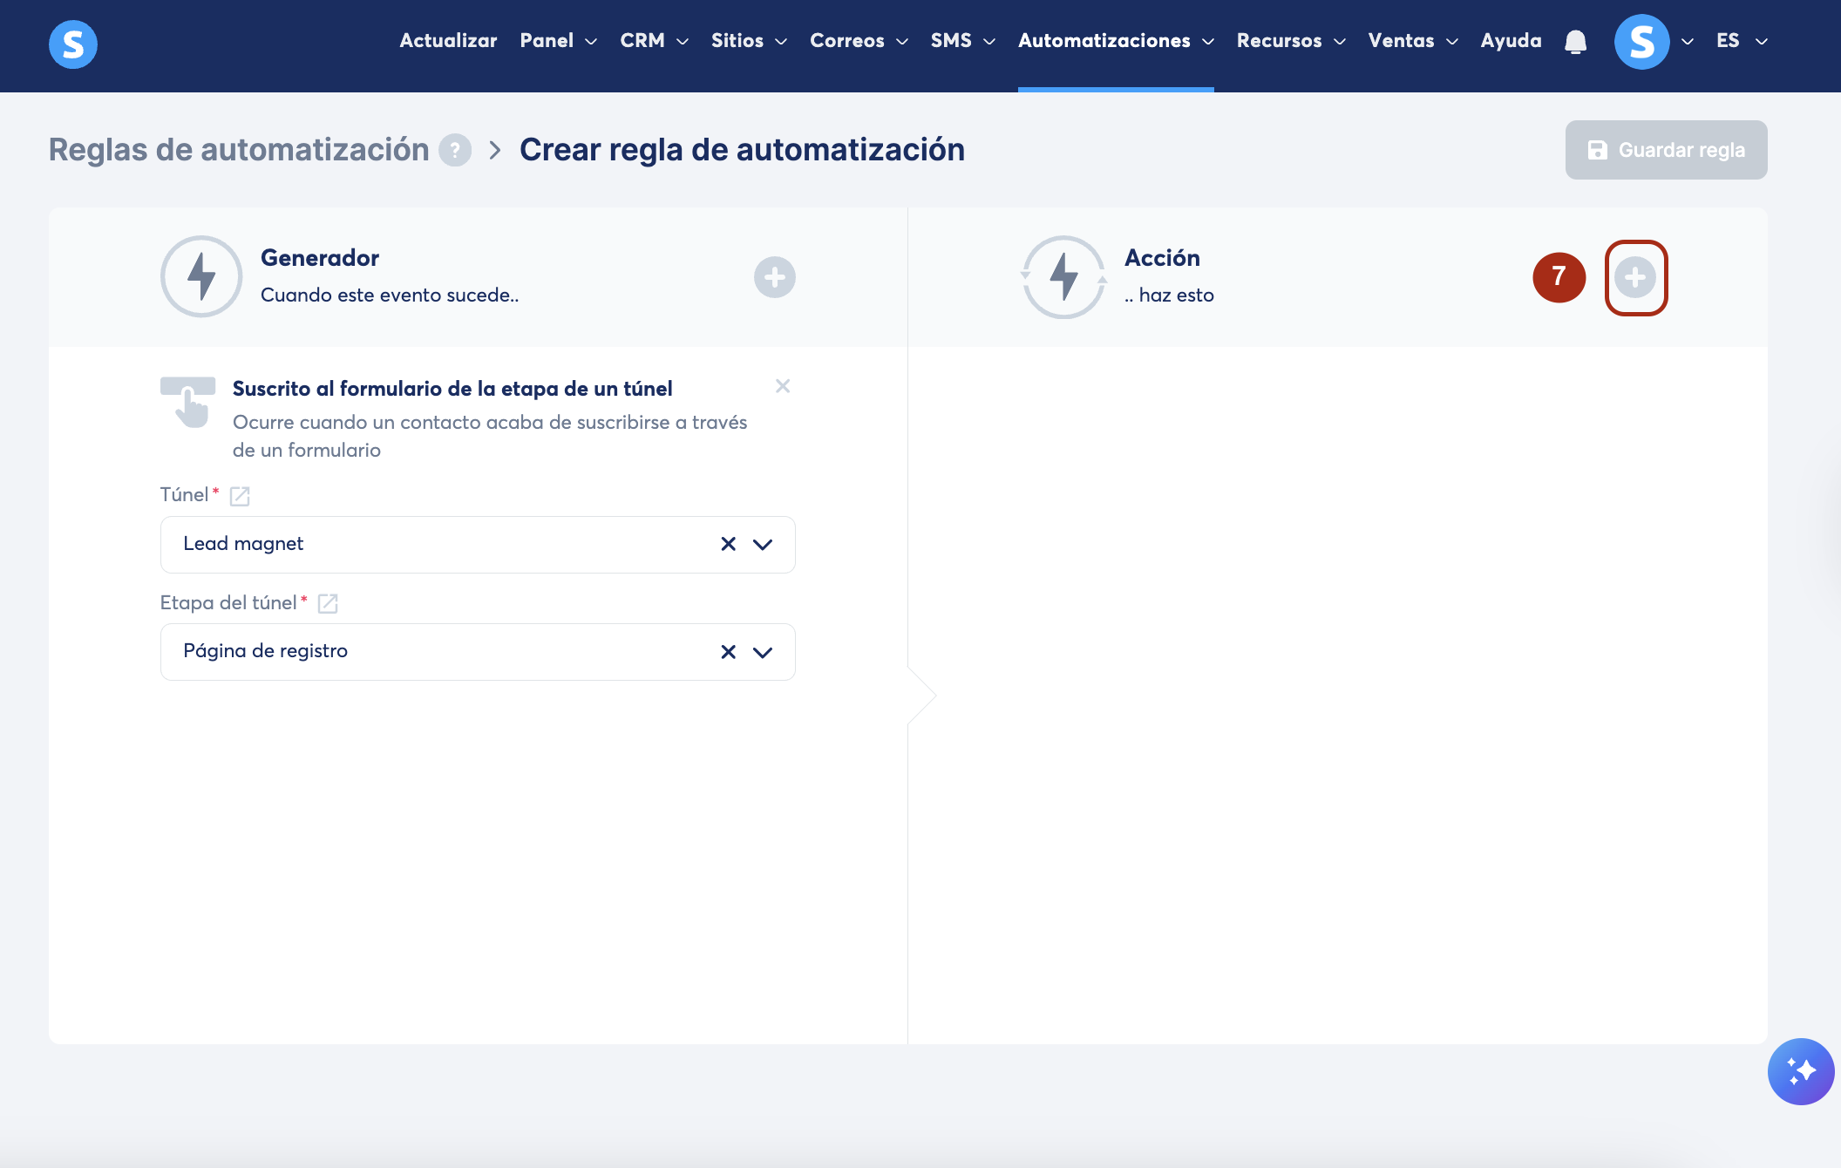Remove the subscribed-form trigger
This screenshot has height=1168, width=1841.
pyautogui.click(x=783, y=386)
